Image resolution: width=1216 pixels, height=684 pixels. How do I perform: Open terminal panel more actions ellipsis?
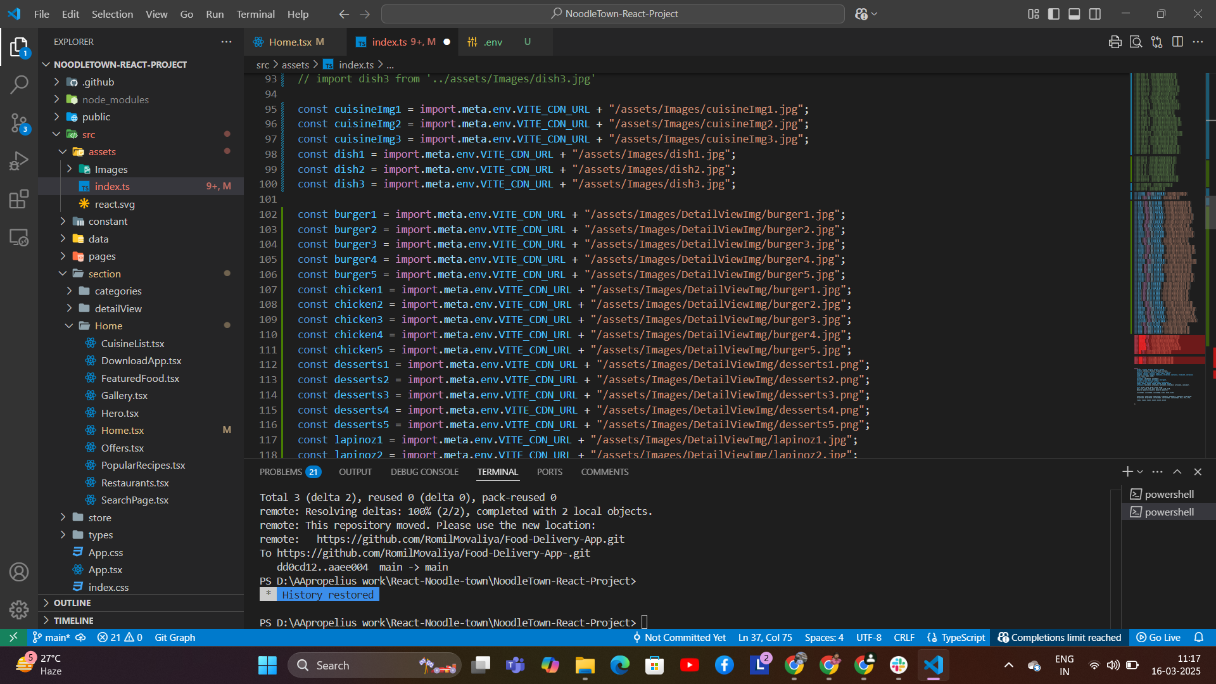pyautogui.click(x=1158, y=472)
